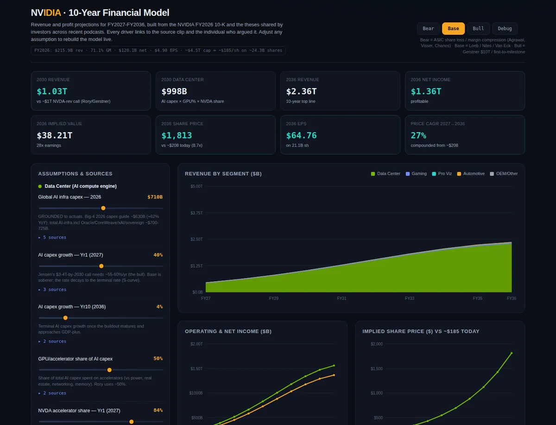The width and height of the screenshot is (556, 425).
Task: Switch to the Bear scenario
Action: (429, 28)
